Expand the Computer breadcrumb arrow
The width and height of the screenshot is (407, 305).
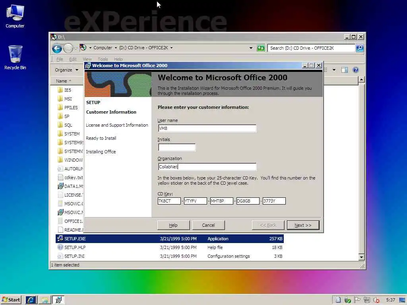tap(116, 48)
